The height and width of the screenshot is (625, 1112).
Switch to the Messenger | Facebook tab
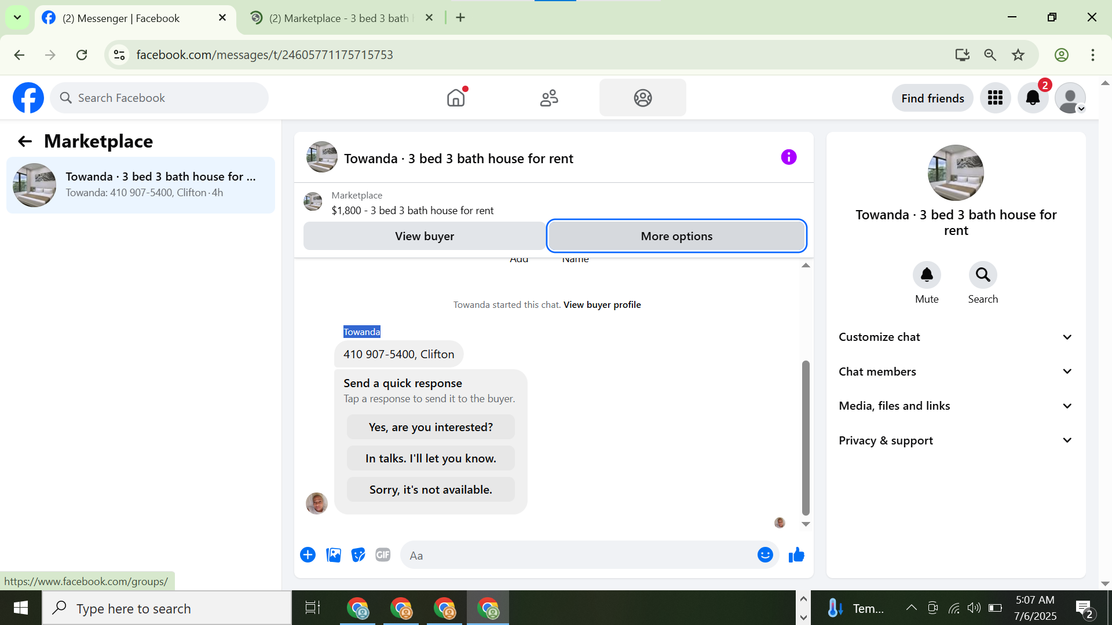pyautogui.click(x=135, y=19)
